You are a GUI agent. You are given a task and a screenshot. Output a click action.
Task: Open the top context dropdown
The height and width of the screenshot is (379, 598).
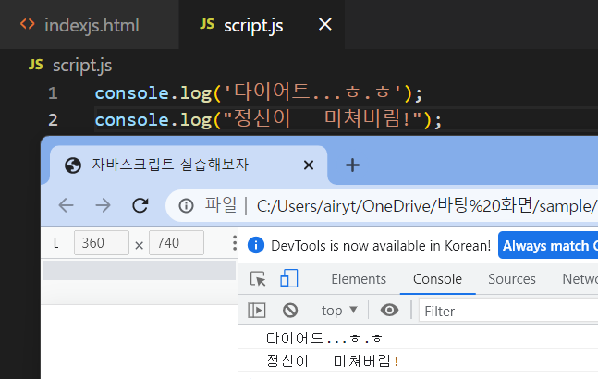339,311
